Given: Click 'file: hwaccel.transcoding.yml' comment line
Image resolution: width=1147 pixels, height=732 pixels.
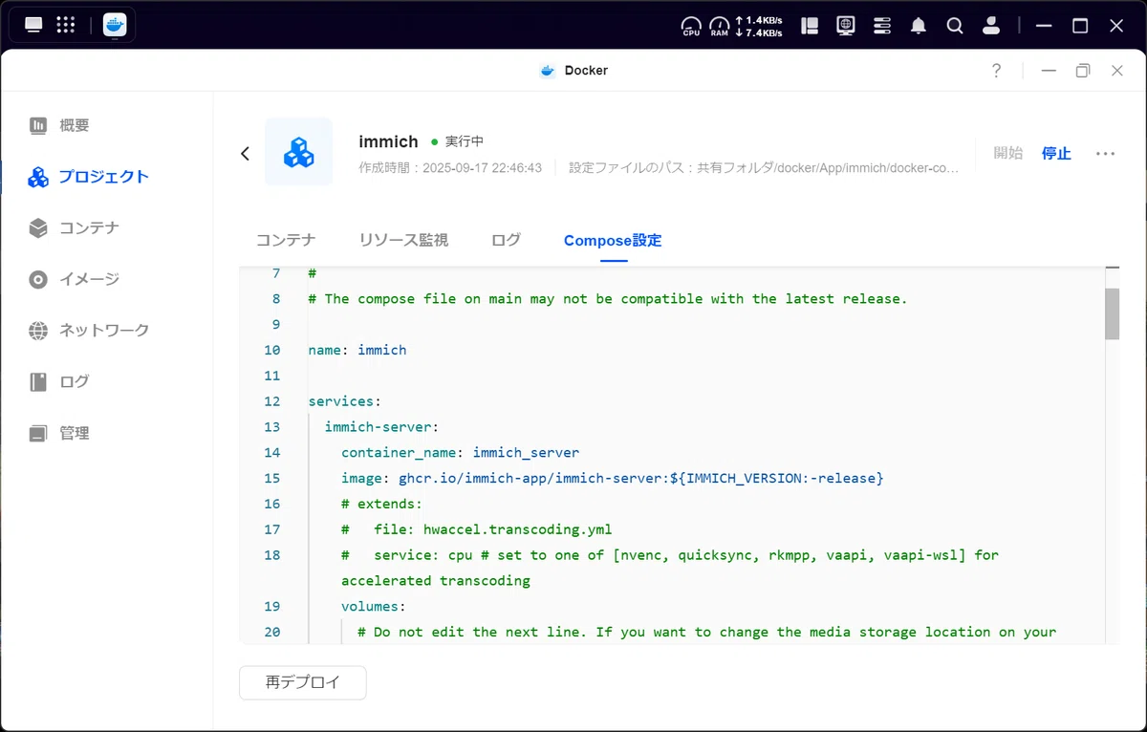Looking at the screenshot, I should [x=477, y=529].
